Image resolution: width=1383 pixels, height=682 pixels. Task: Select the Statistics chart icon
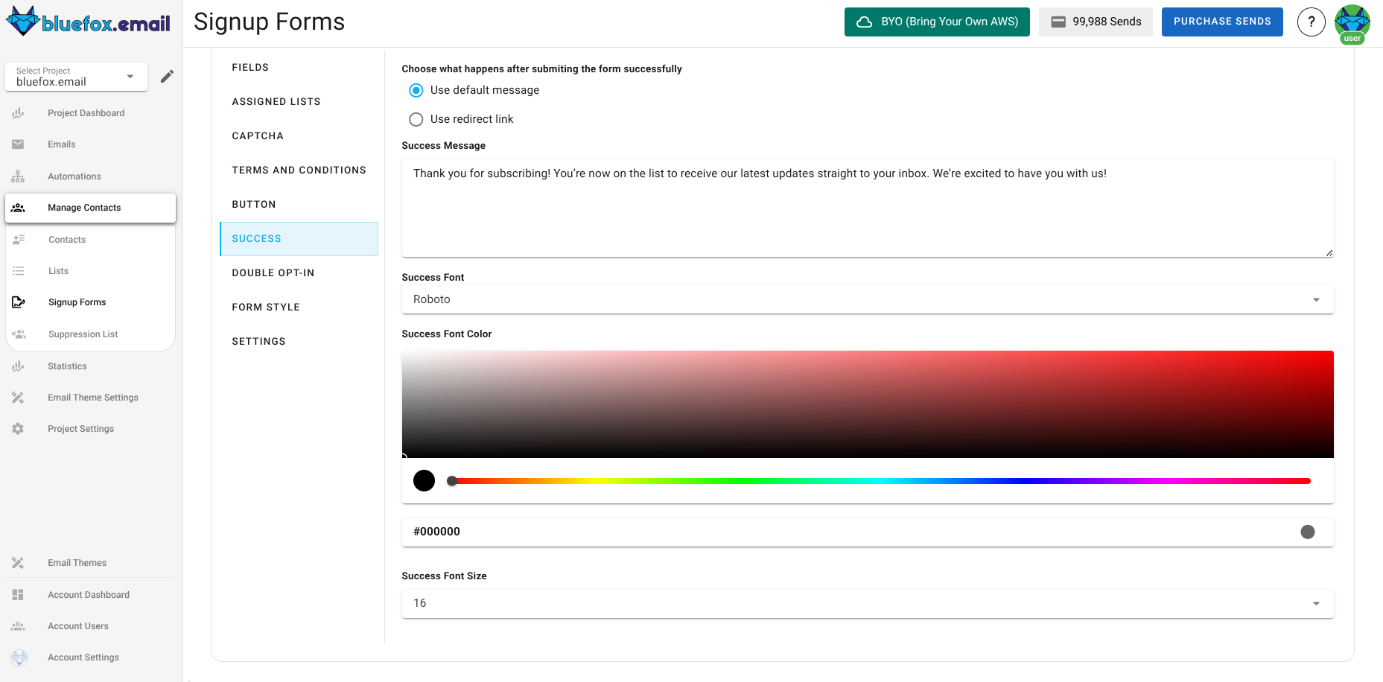[18, 366]
